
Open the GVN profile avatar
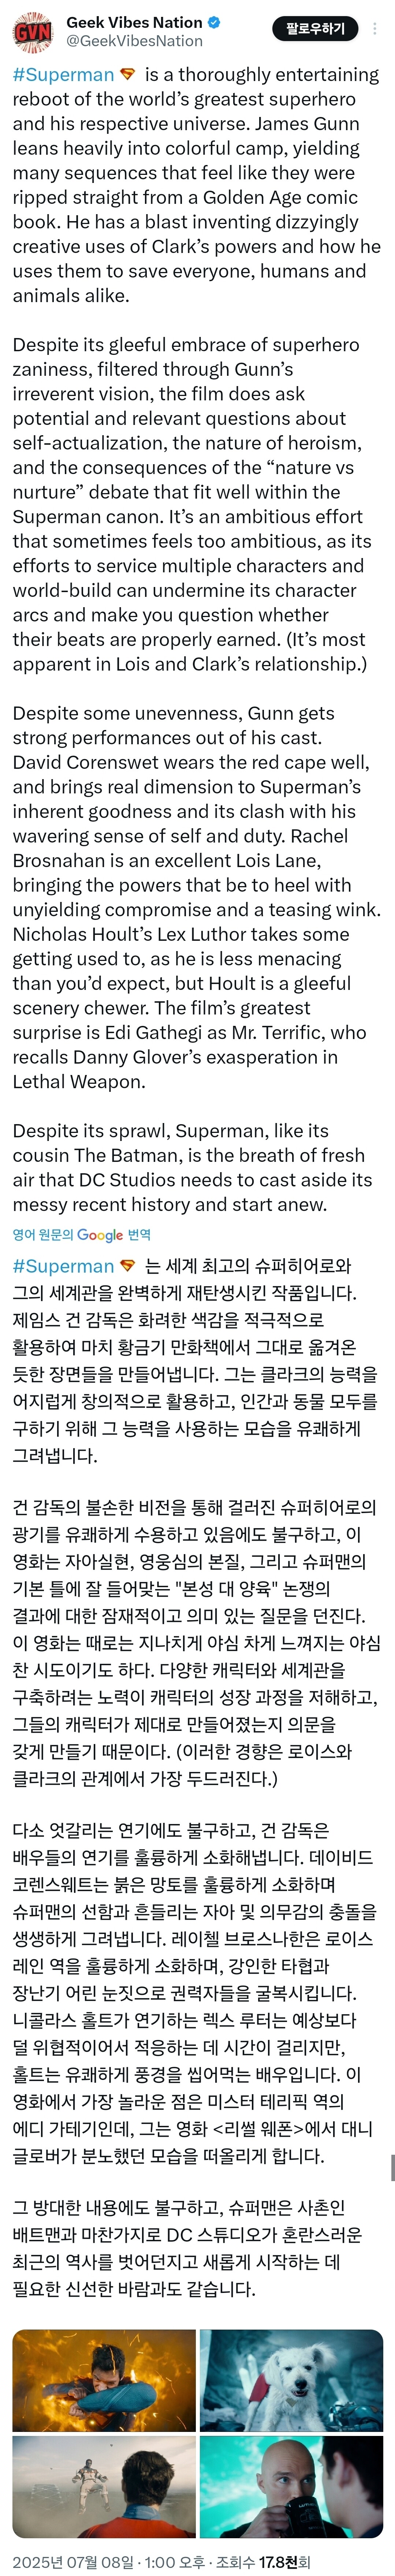[x=33, y=32]
